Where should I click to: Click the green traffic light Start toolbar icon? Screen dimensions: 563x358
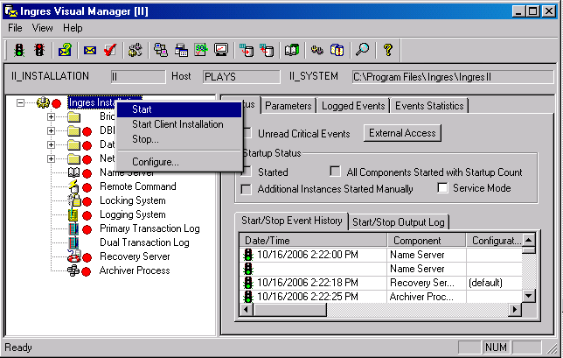coord(19,50)
